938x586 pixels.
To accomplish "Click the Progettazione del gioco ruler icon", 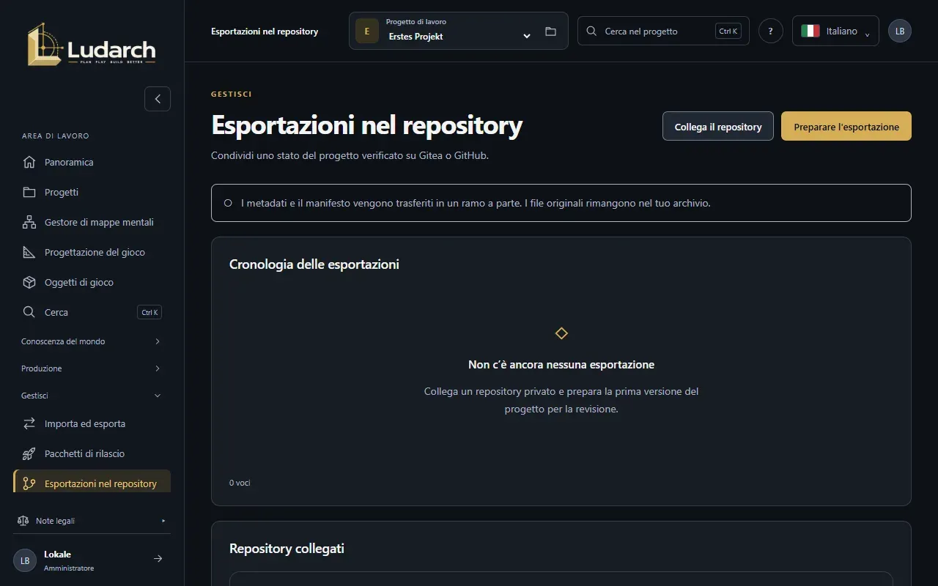I will pos(29,252).
